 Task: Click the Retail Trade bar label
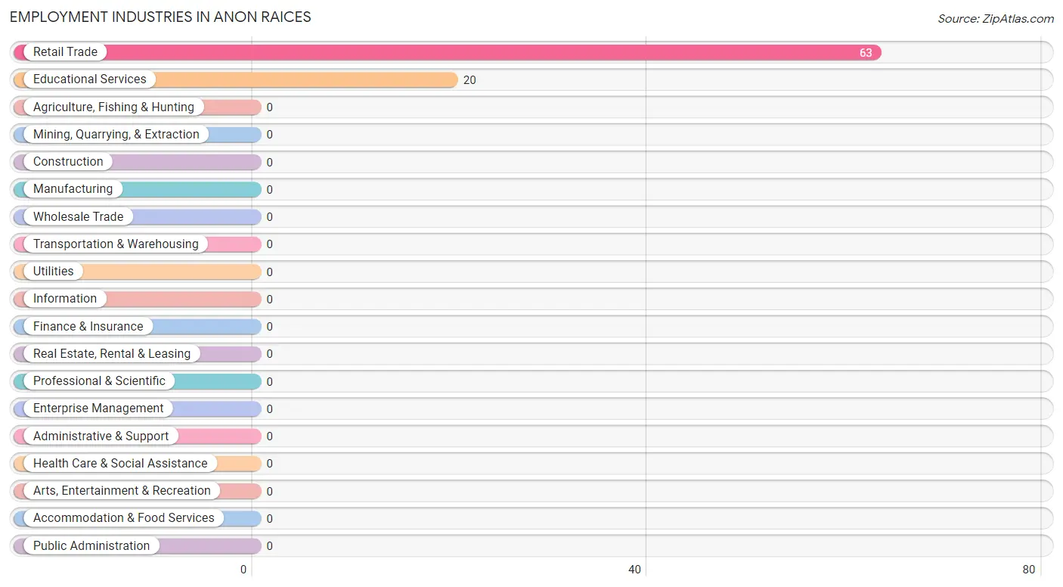coord(65,52)
